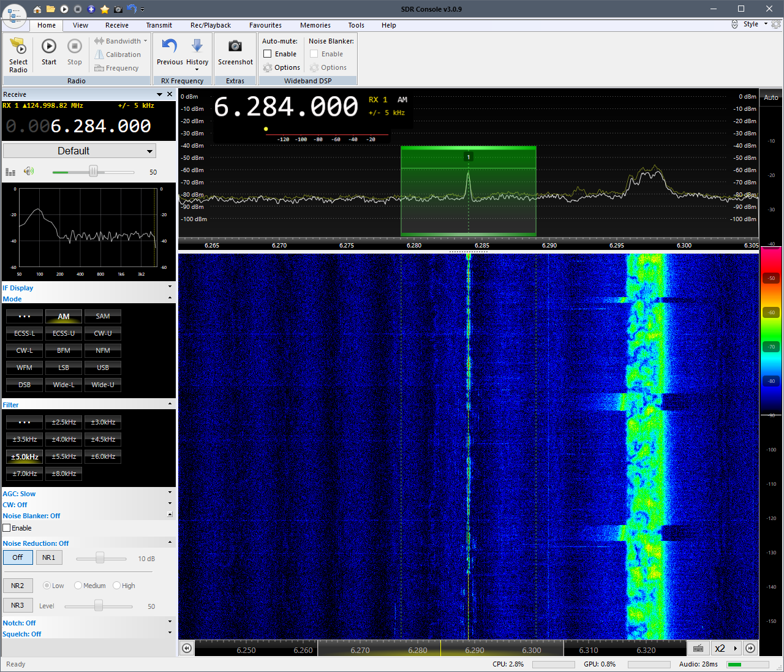Image resolution: width=784 pixels, height=672 pixels.
Task: Enable the Auto-mute checkbox
Action: (268, 54)
